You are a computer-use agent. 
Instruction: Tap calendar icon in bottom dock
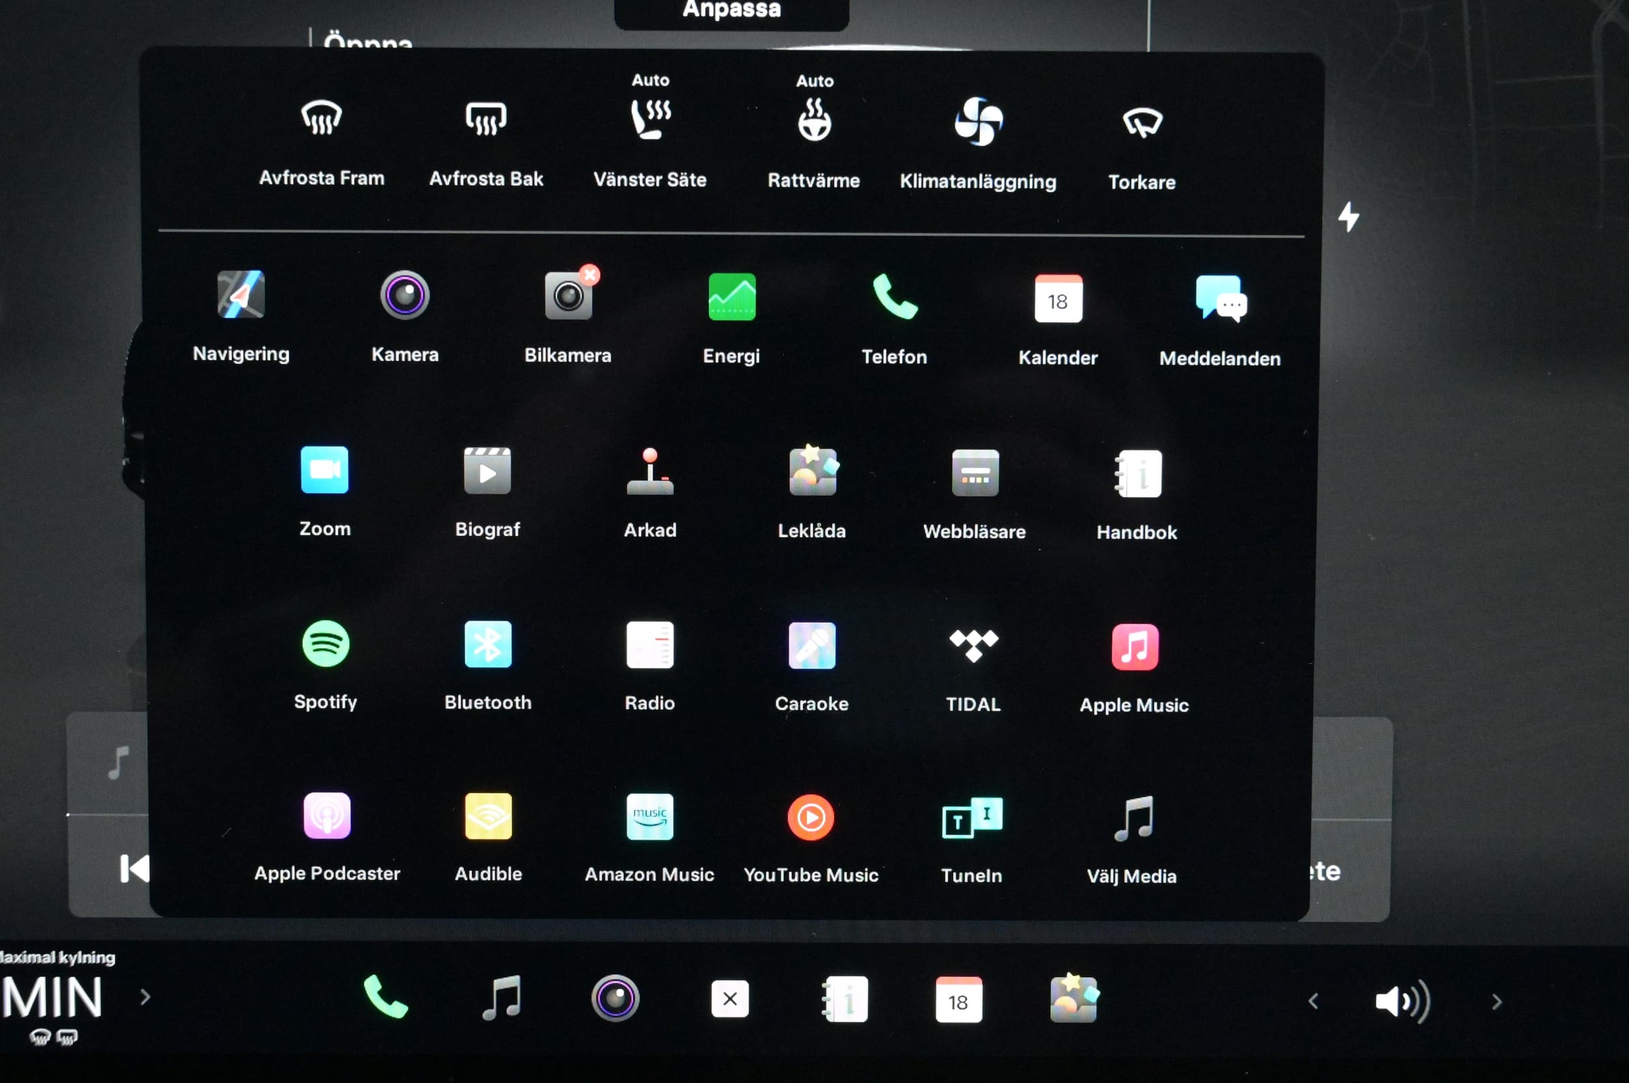tap(959, 1000)
